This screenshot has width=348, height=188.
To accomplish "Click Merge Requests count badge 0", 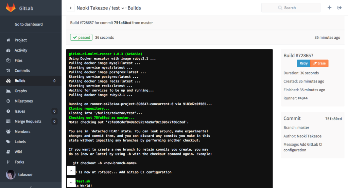I will click(x=54, y=121).
